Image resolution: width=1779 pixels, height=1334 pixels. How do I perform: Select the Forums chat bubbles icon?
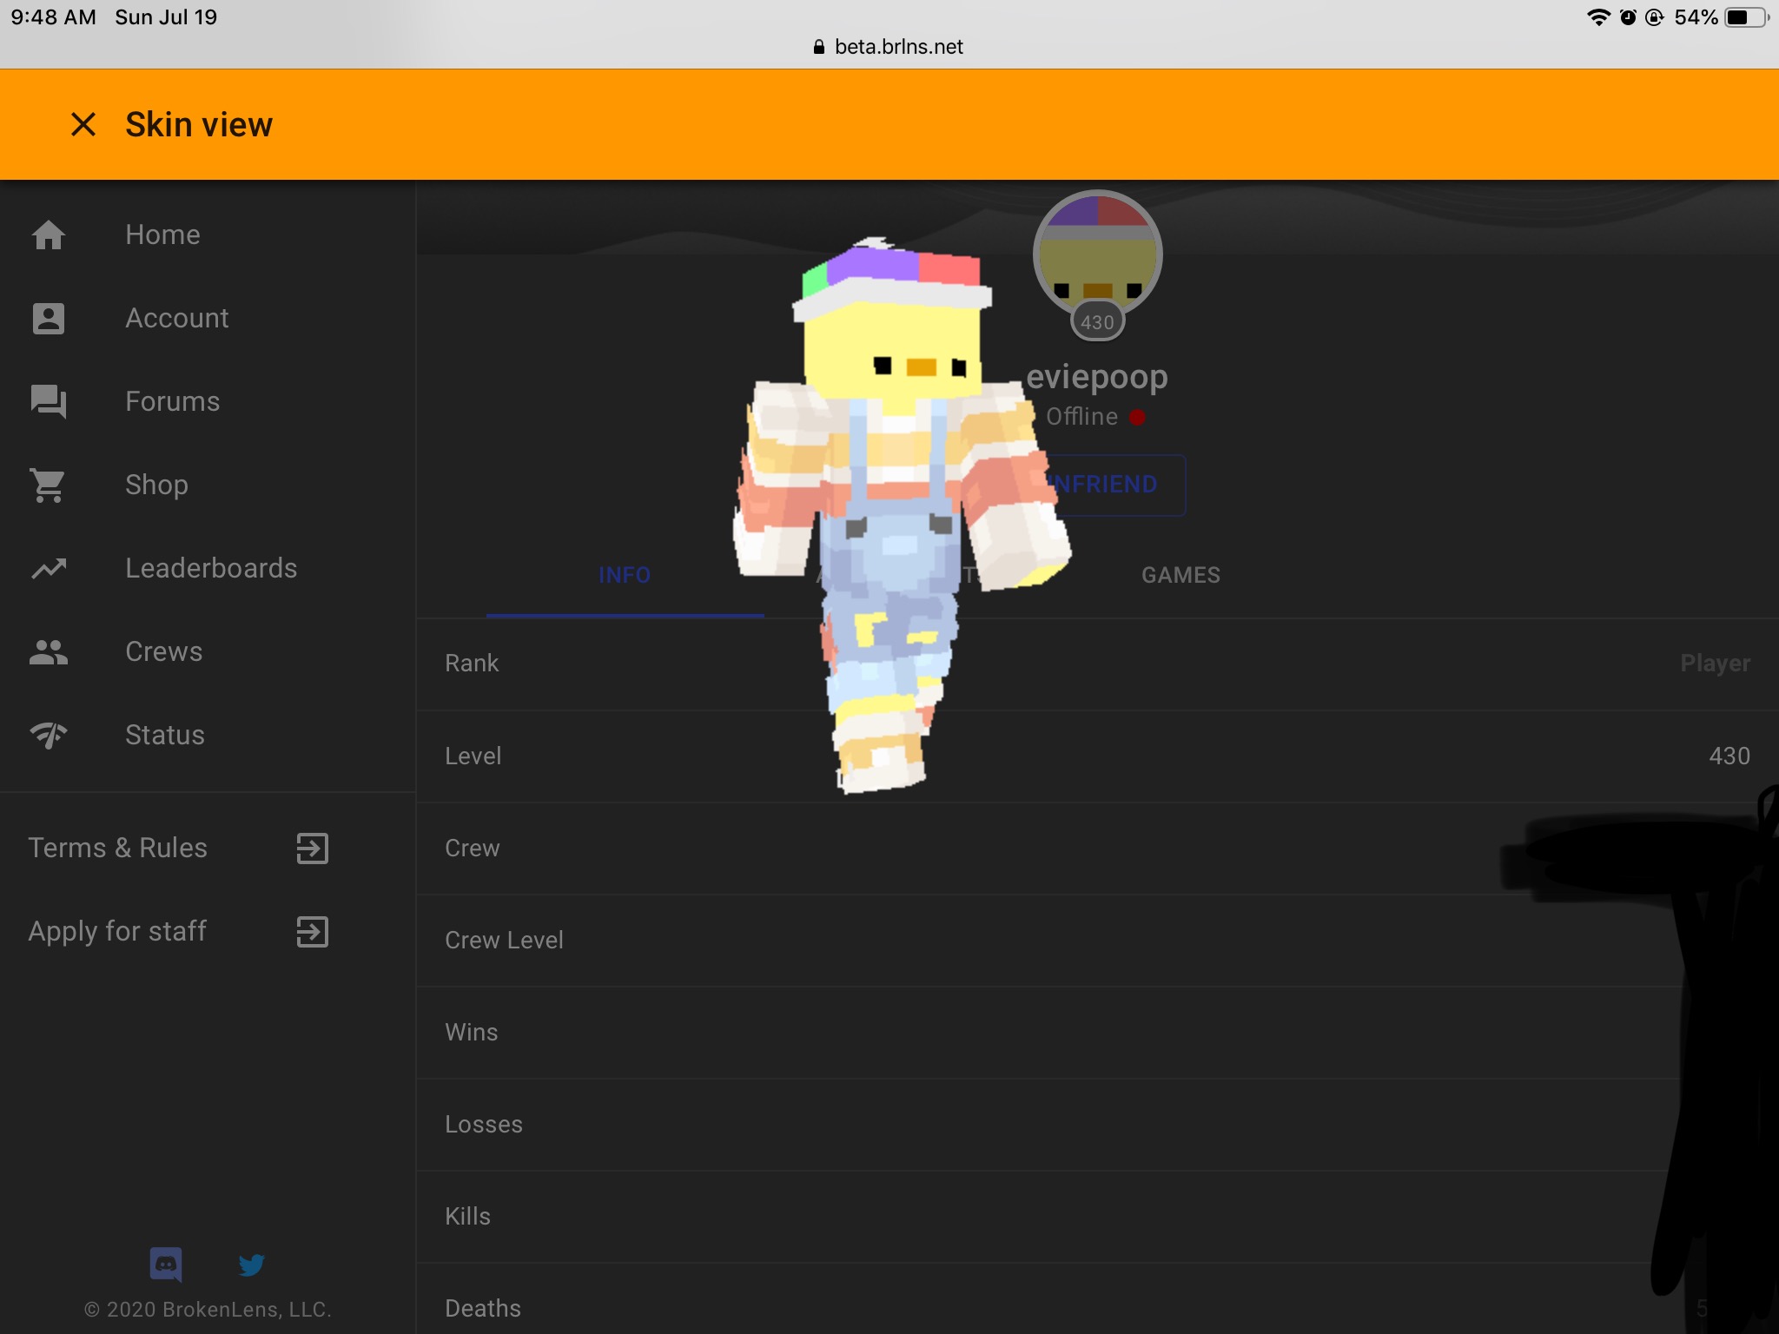[49, 401]
